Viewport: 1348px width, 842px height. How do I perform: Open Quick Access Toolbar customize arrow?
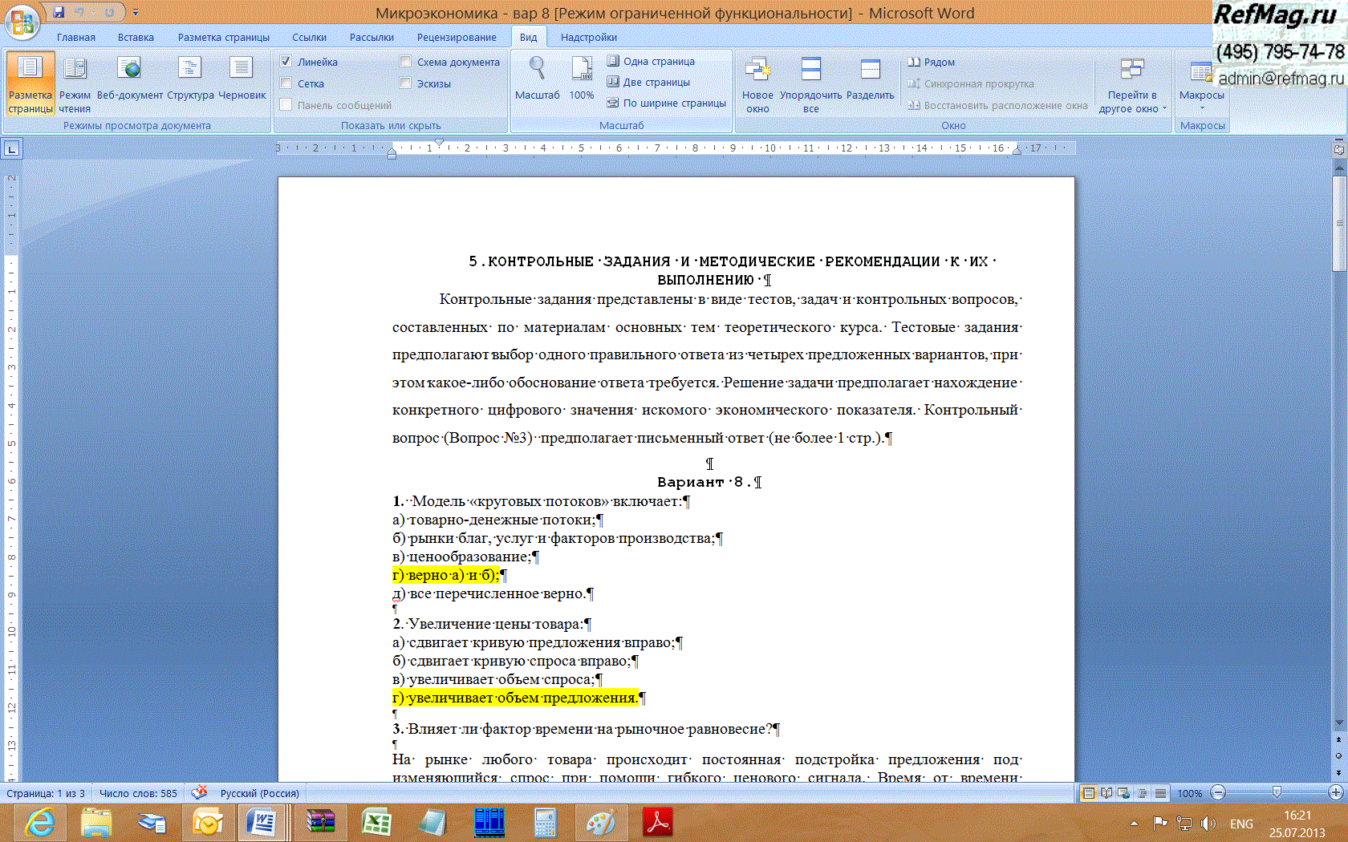(x=136, y=13)
